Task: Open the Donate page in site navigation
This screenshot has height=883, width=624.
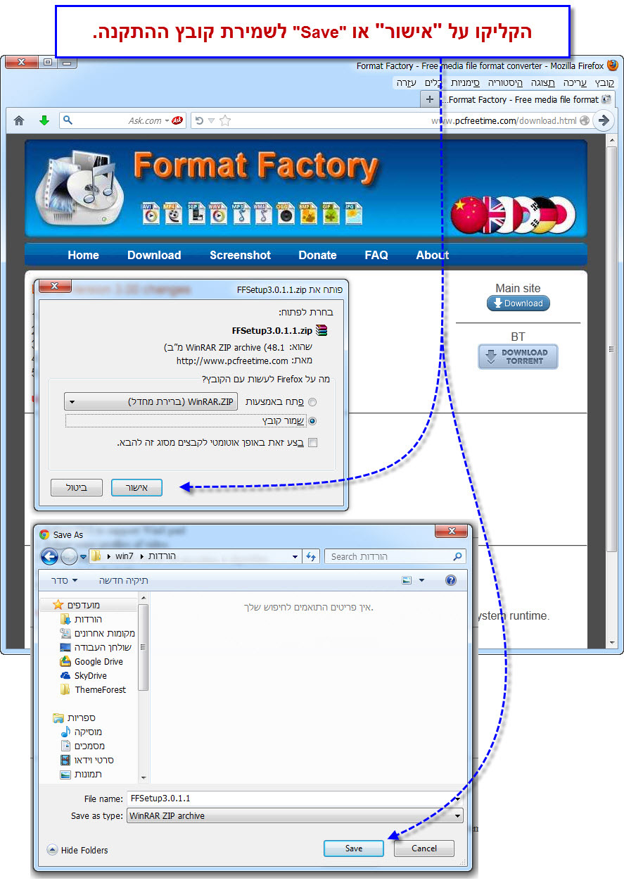Action: click(x=317, y=255)
